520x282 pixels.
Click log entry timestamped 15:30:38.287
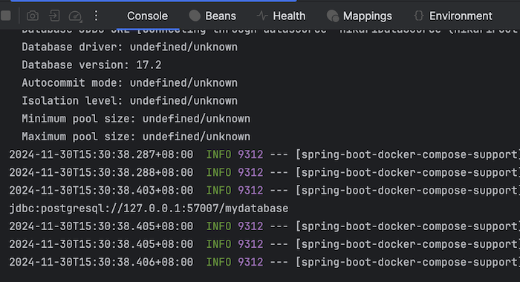point(264,155)
